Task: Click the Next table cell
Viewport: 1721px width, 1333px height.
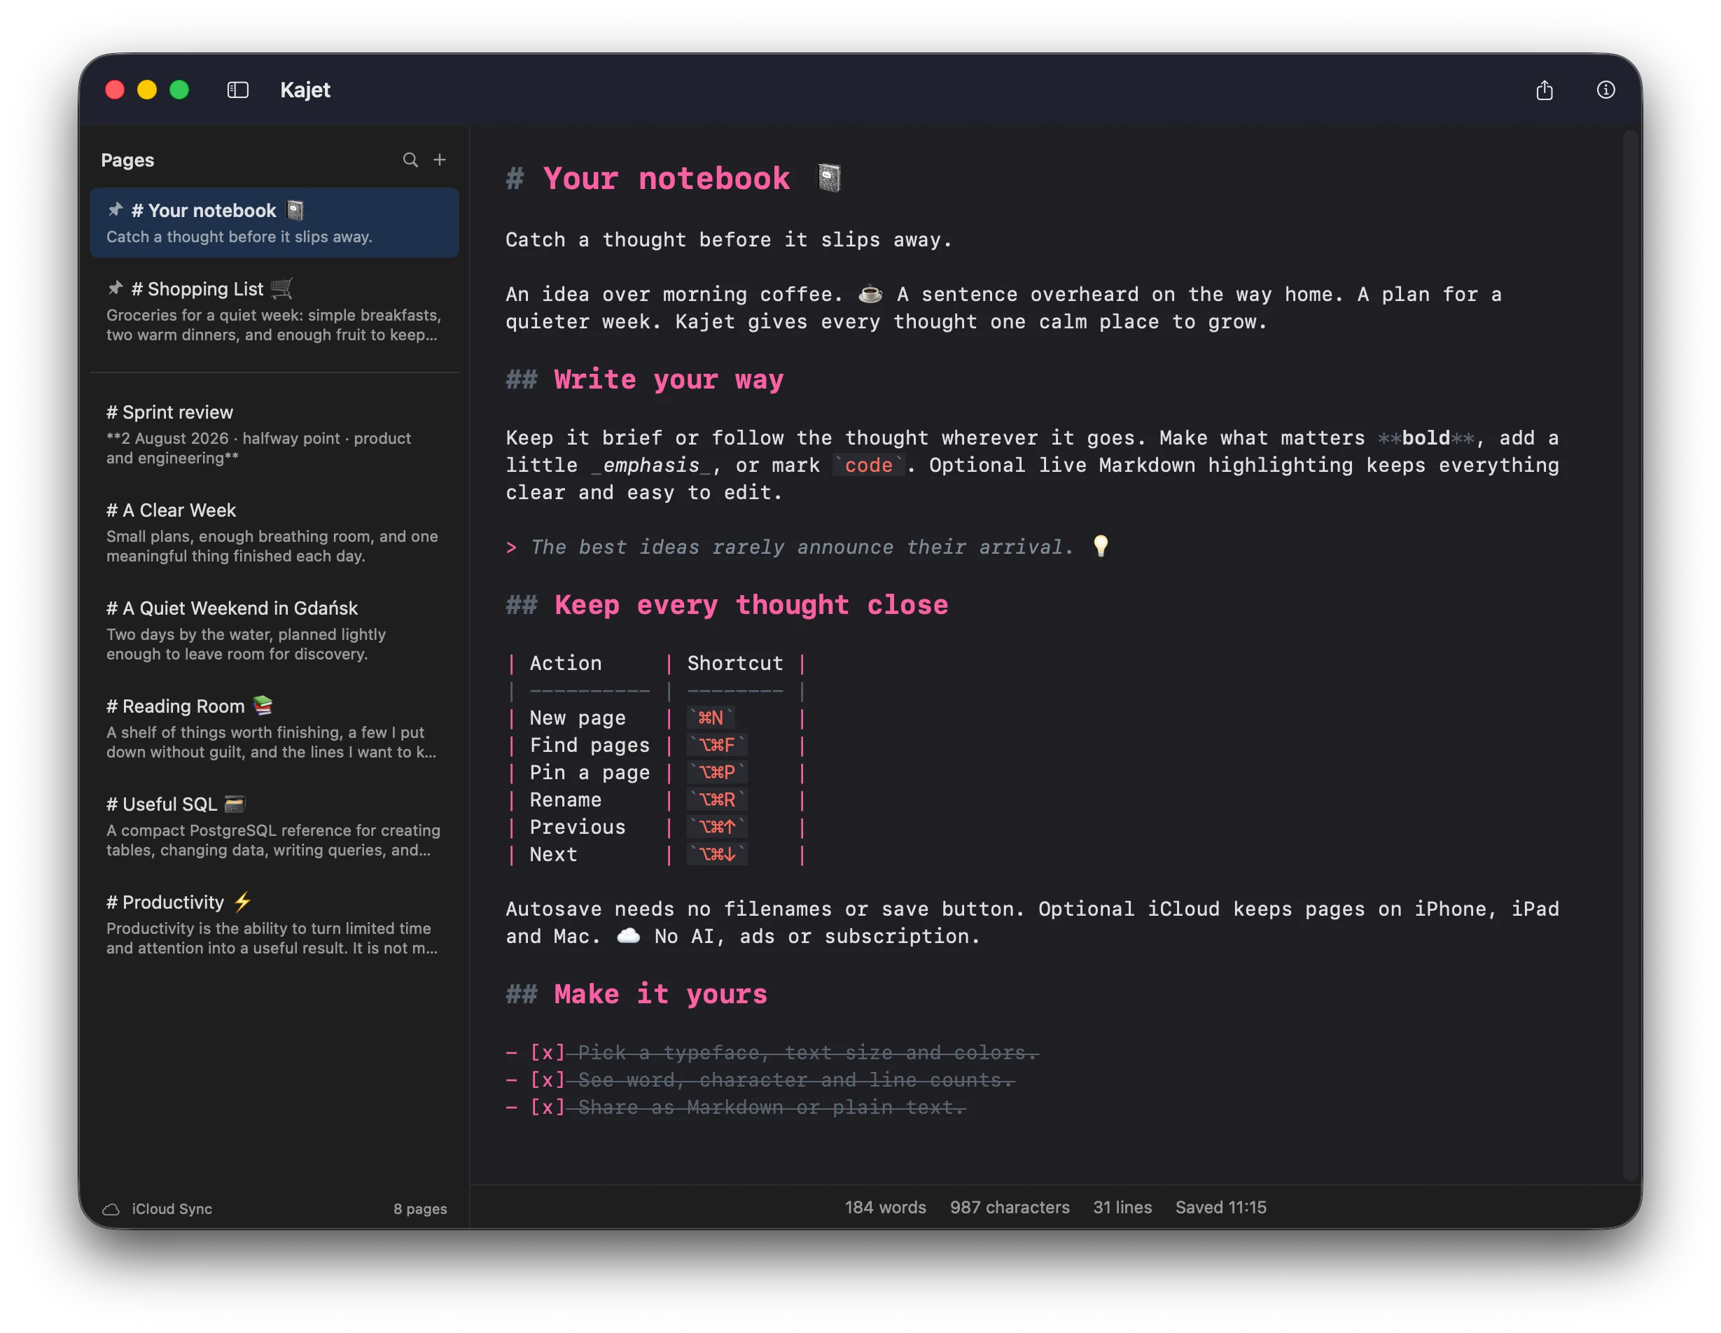Action: [x=553, y=854]
